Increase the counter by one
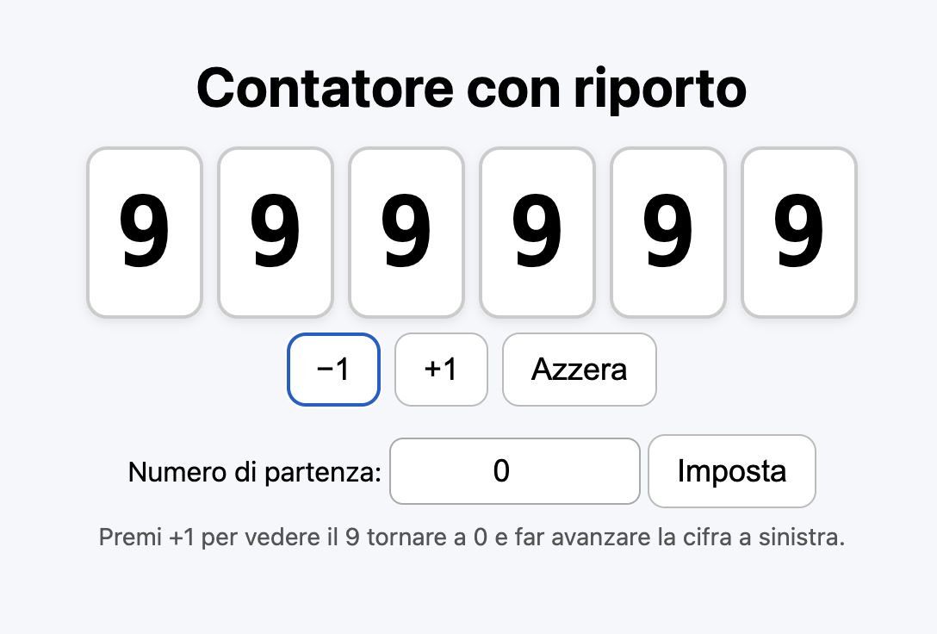This screenshot has width=937, height=634. [441, 370]
